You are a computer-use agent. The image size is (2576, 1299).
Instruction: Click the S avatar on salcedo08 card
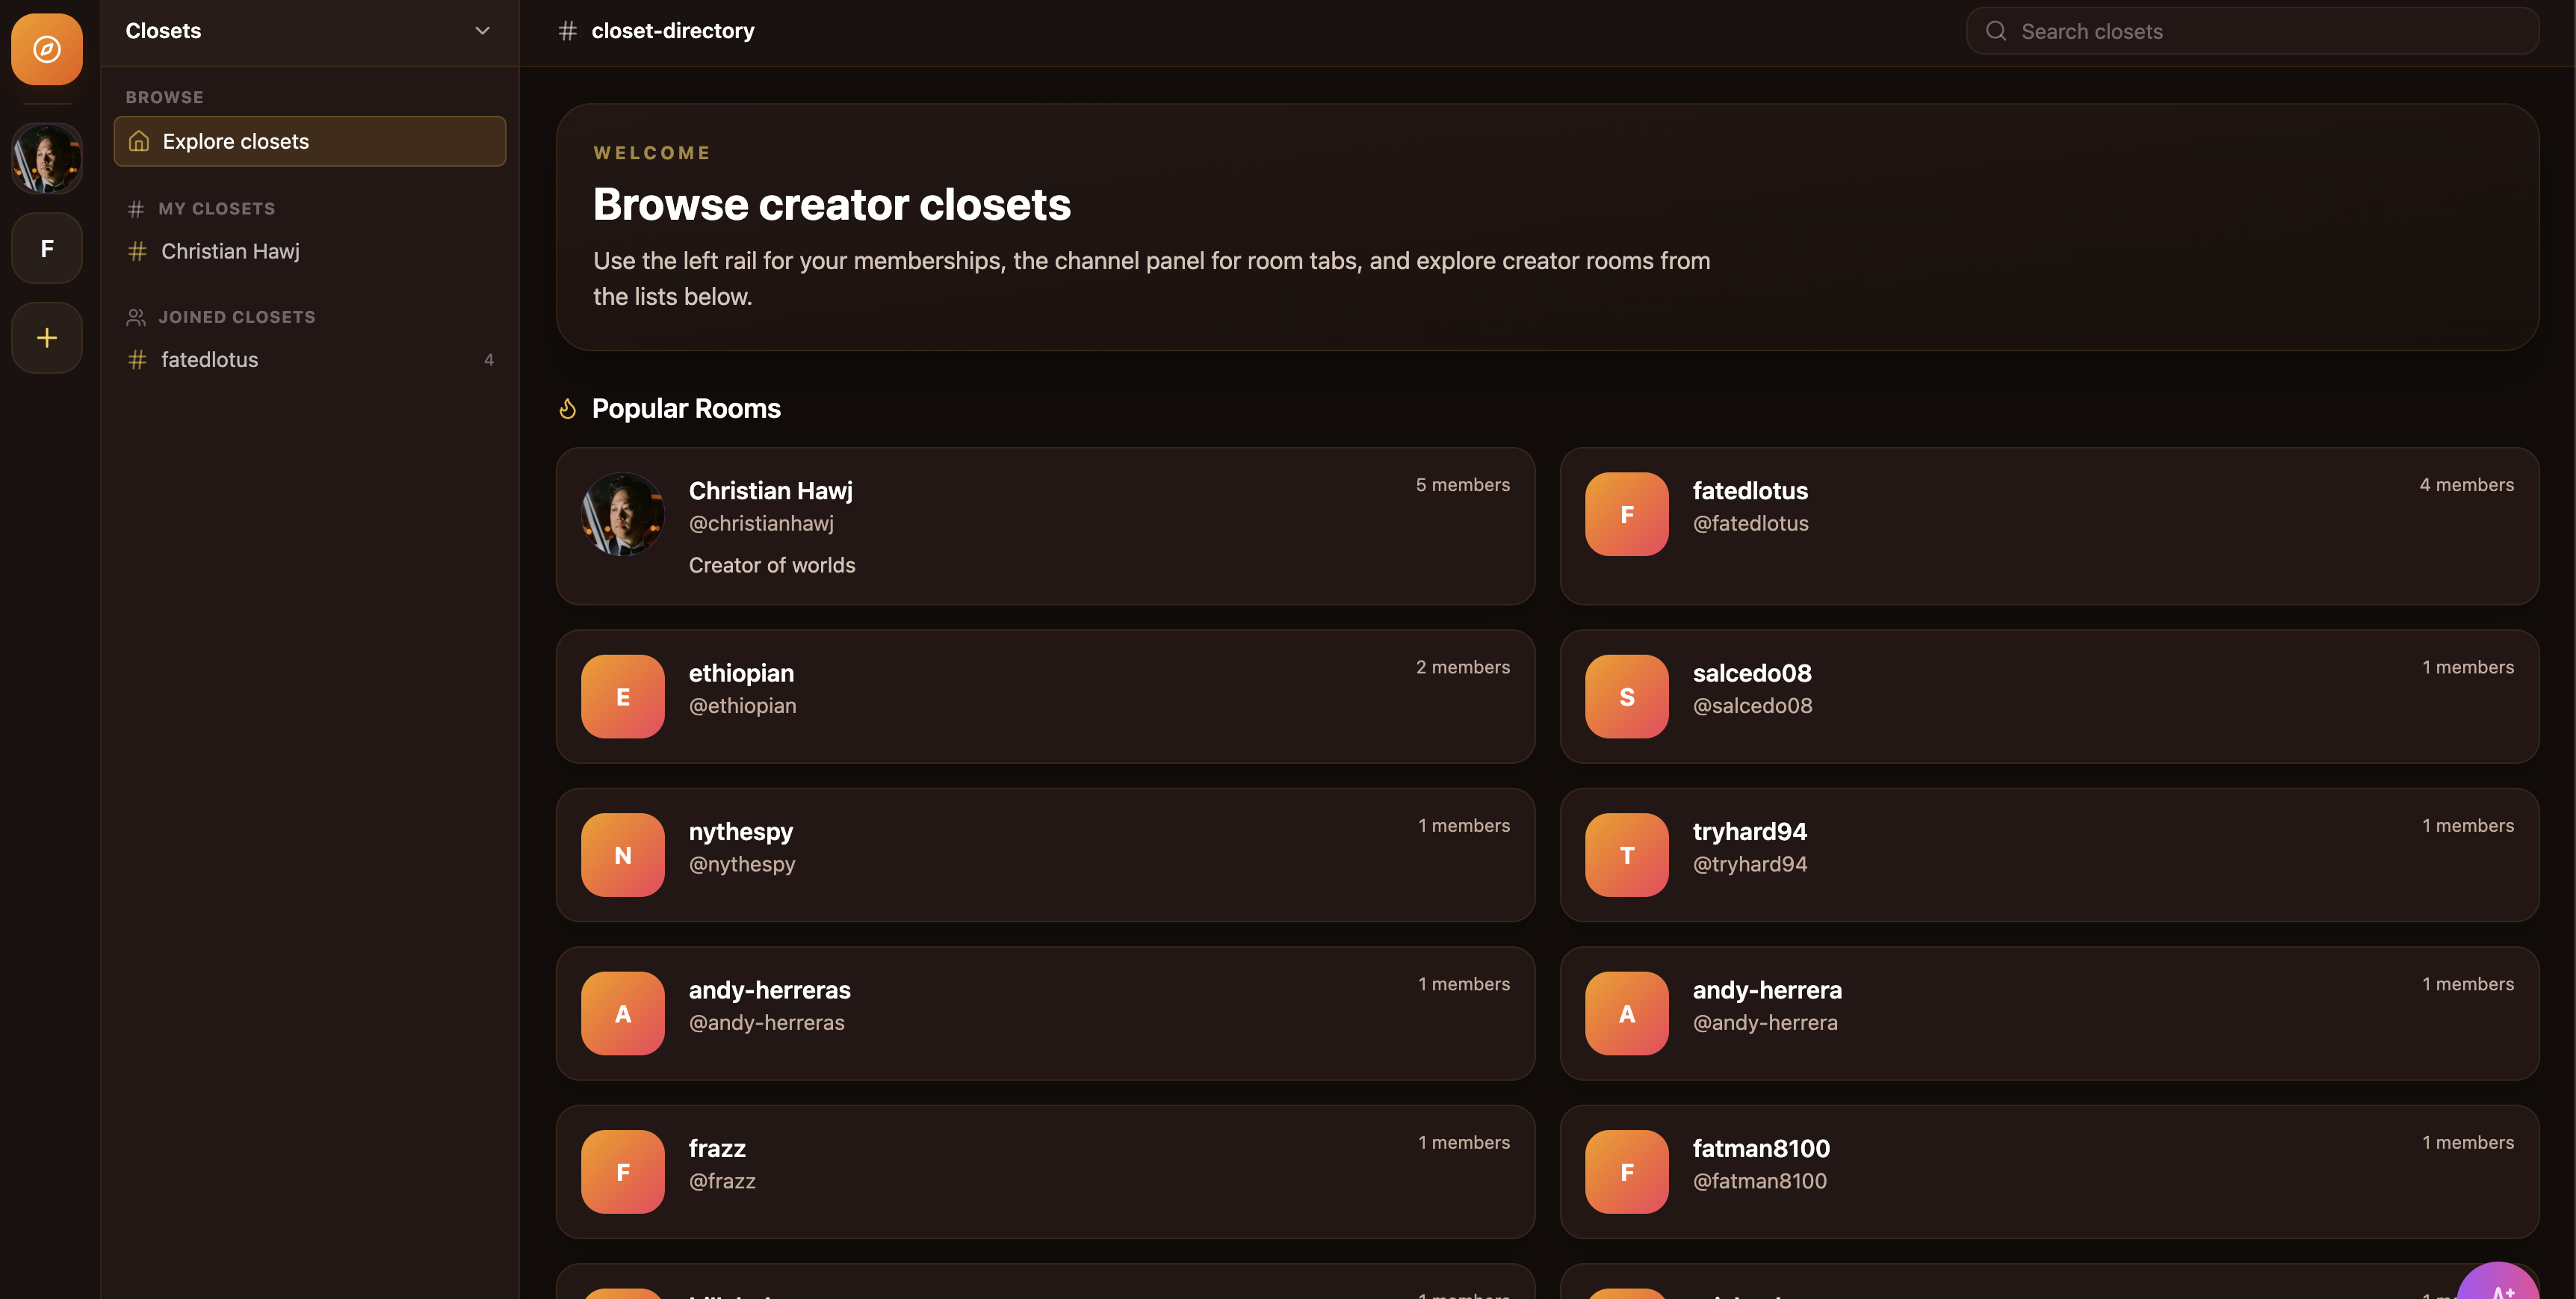tap(1626, 697)
